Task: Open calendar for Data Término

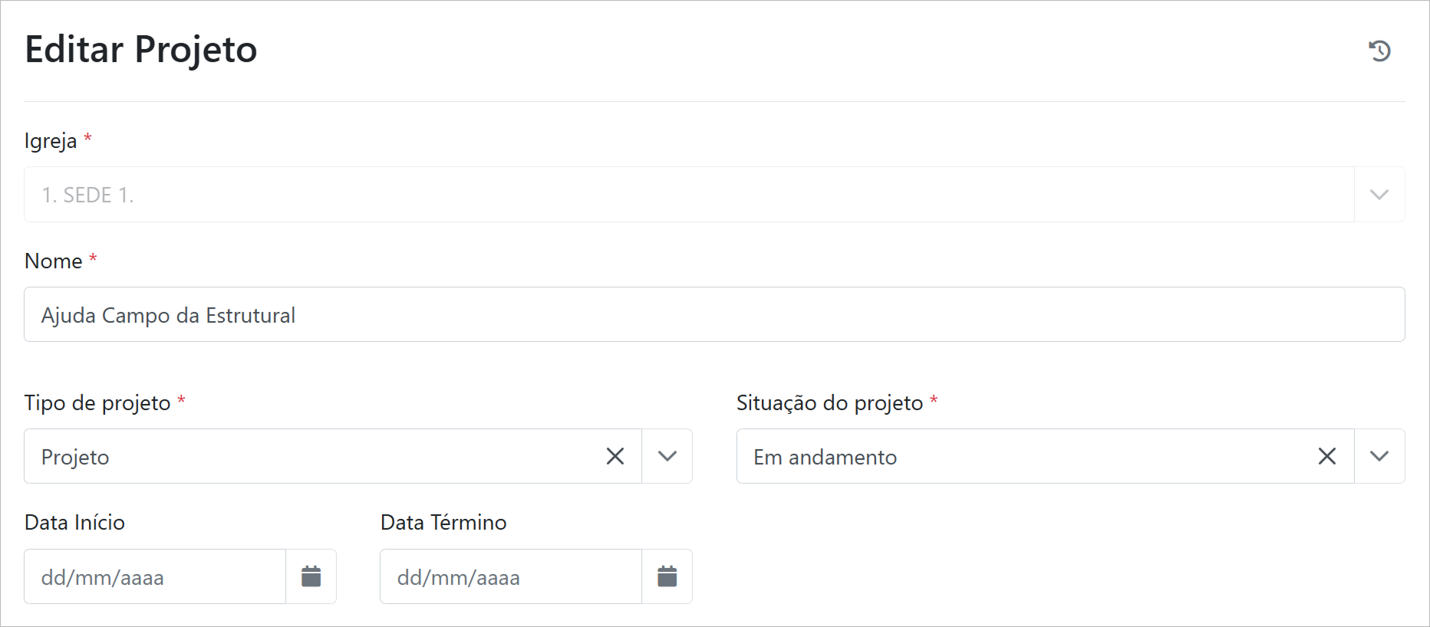Action: coord(667,576)
